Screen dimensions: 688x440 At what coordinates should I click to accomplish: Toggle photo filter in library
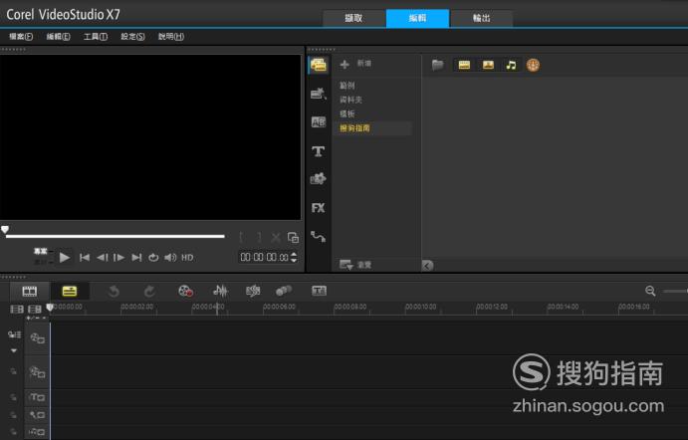coord(488,65)
